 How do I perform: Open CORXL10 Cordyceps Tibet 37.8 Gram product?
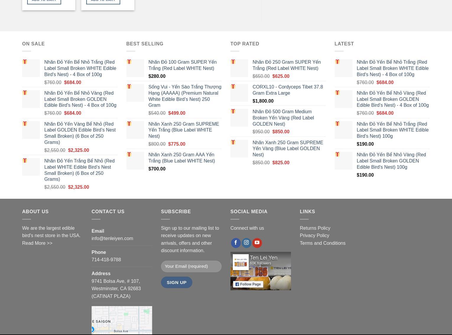pyautogui.click(x=287, y=90)
